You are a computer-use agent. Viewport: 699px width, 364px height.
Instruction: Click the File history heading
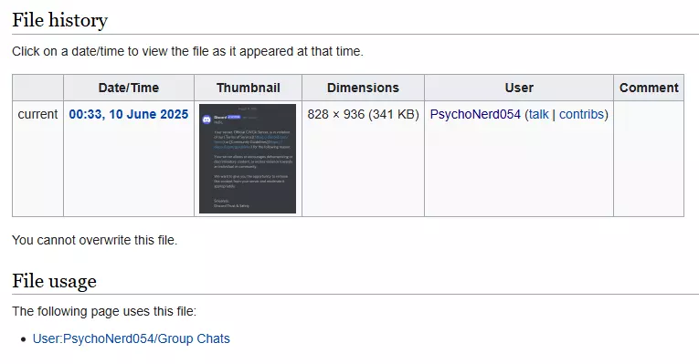coord(59,20)
